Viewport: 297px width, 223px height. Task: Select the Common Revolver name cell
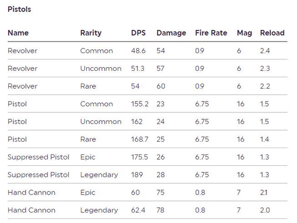(x=23, y=51)
